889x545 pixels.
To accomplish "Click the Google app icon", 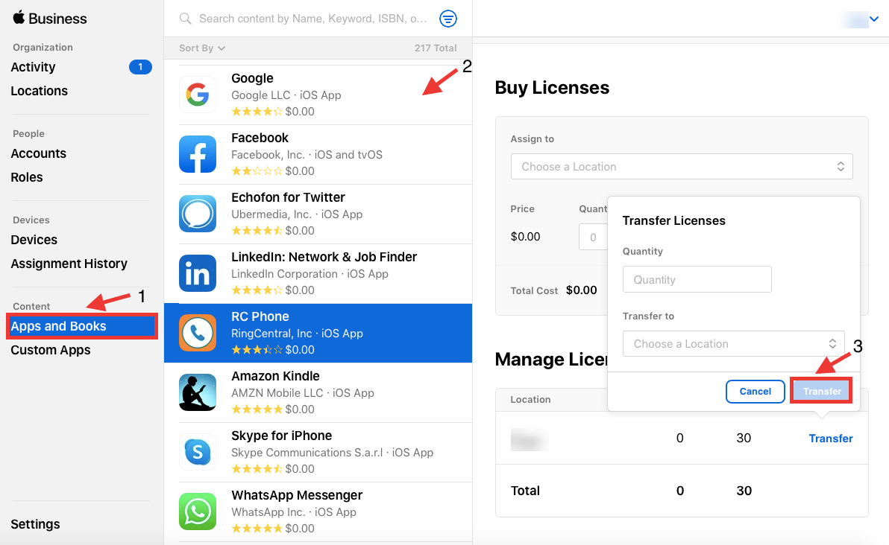I will [198, 95].
